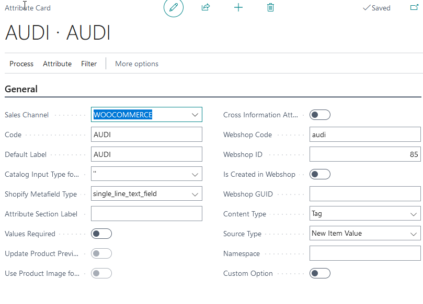Collapse the General section header
Viewport: 423px width, 304px height.
point(21,89)
